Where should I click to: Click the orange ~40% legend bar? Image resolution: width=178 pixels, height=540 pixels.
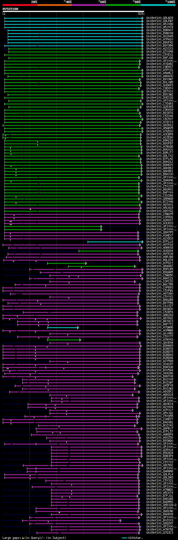click(55, 5)
